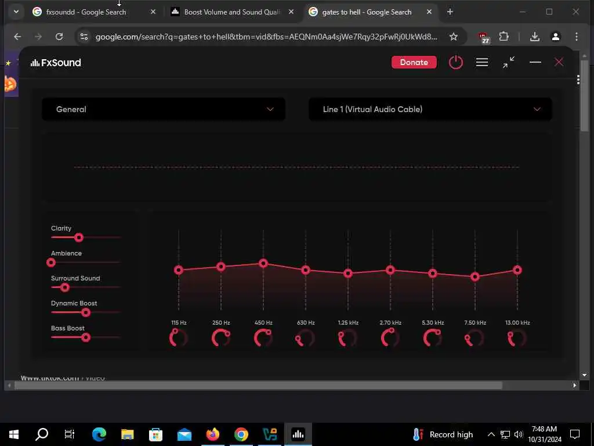View site information icon in address bar
The width and height of the screenshot is (594, 446).
coord(84,37)
